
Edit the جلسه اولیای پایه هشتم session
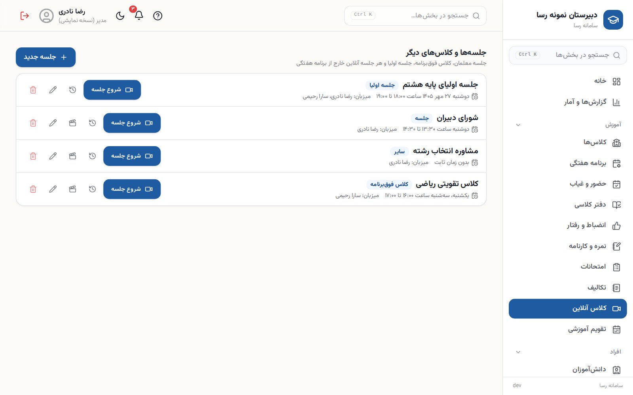coord(53,90)
